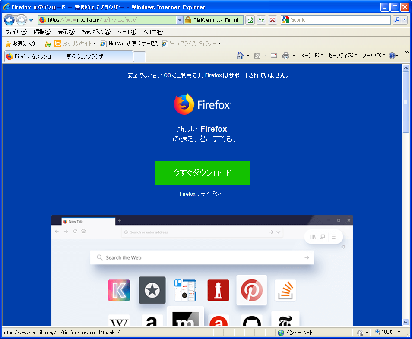
Task: Click the Pinterest tile in Firefox preview image
Action: (x=252, y=290)
